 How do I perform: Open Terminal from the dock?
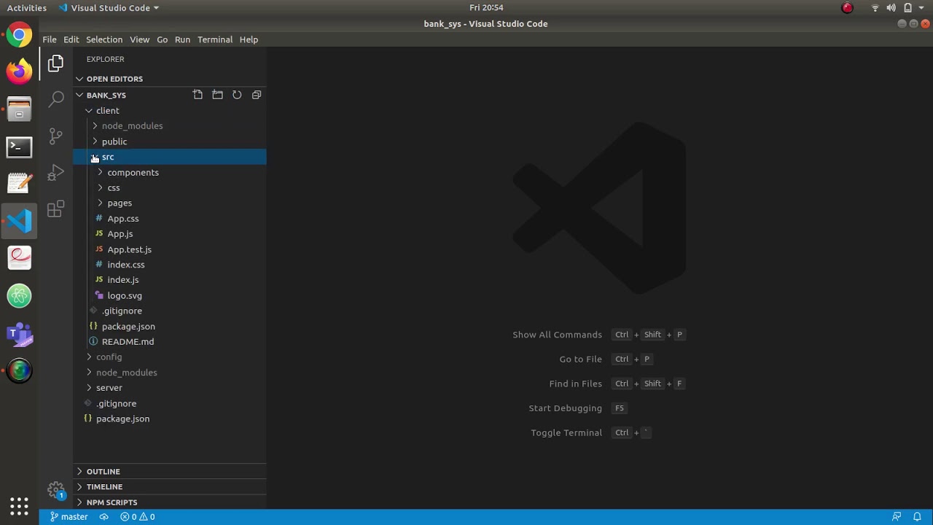point(20,147)
